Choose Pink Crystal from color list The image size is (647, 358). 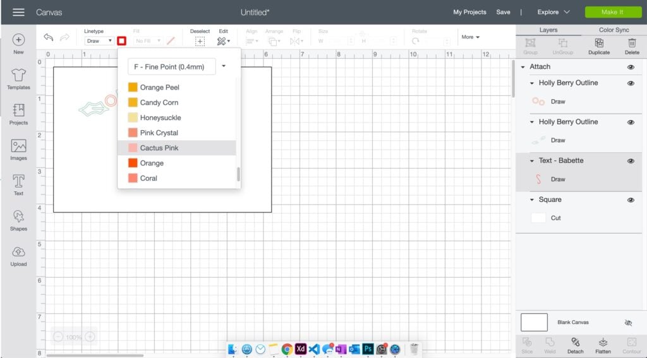click(177, 133)
